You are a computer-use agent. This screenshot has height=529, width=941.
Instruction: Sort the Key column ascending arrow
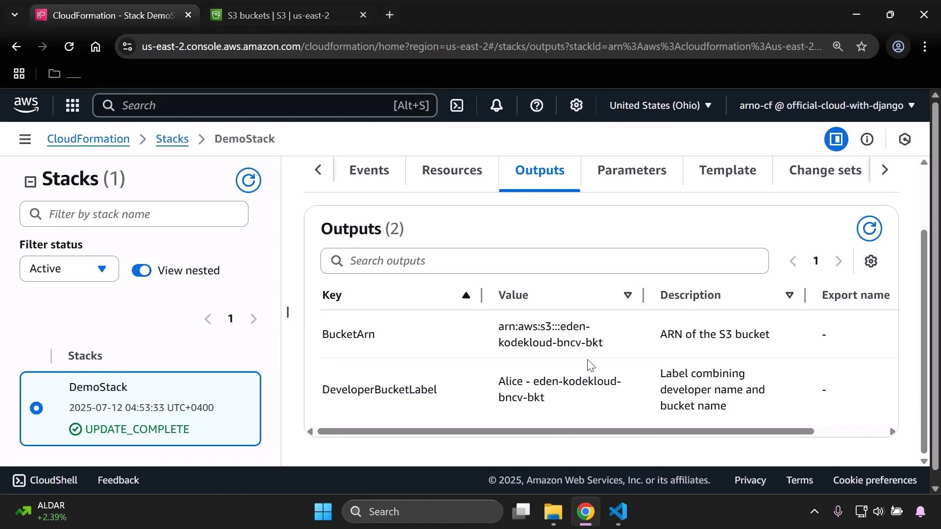(x=466, y=295)
